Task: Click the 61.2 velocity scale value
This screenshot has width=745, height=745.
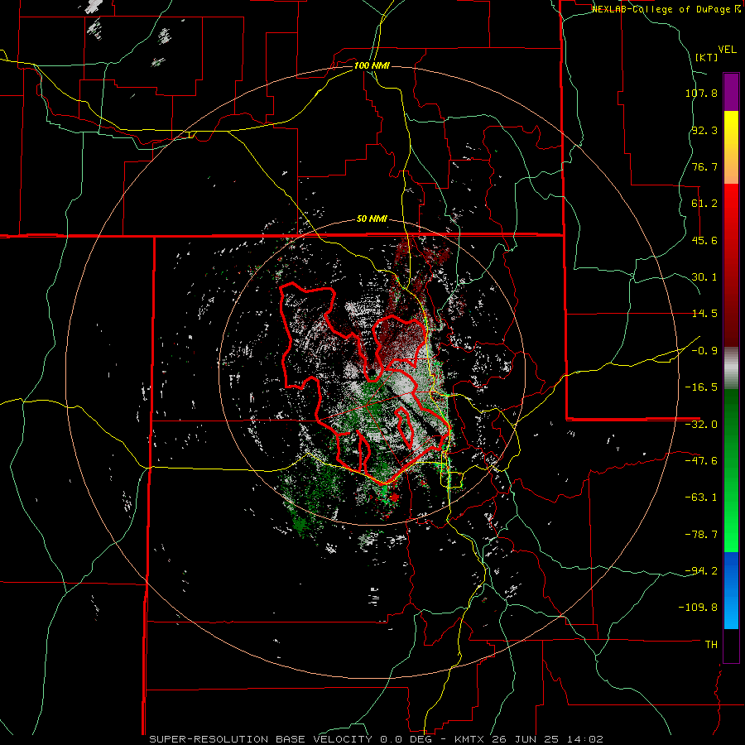Action: 704,204
